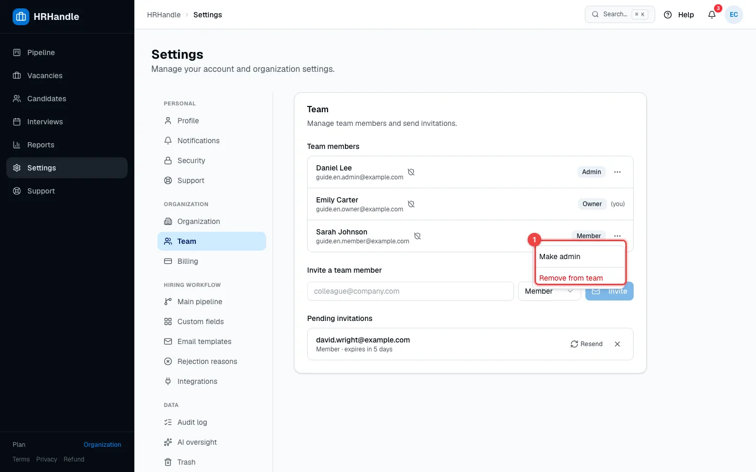Image resolution: width=756 pixels, height=472 pixels.
Task: Select the Team settings tab
Action: pyautogui.click(x=212, y=241)
